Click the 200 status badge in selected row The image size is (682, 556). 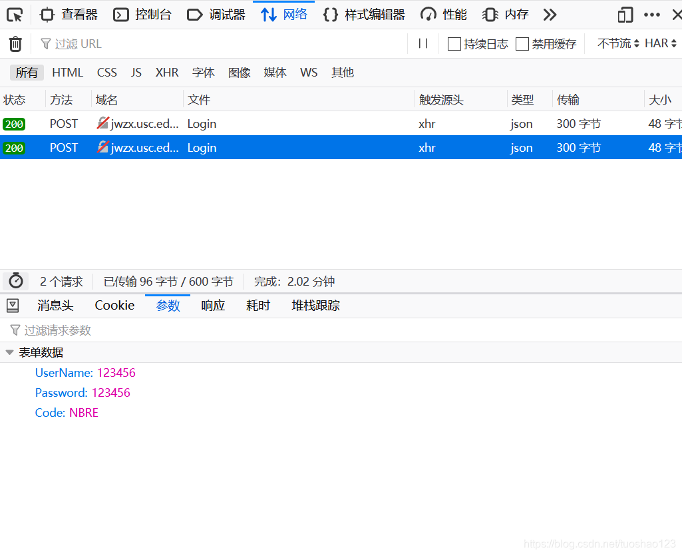pyautogui.click(x=14, y=148)
